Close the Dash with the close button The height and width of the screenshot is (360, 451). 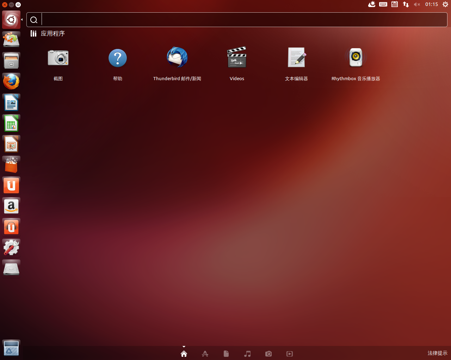coord(5,5)
